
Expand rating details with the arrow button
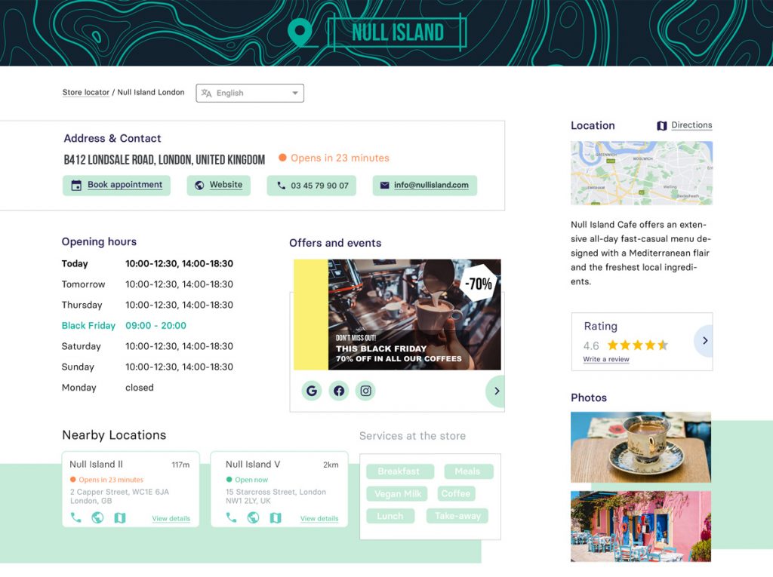click(704, 341)
